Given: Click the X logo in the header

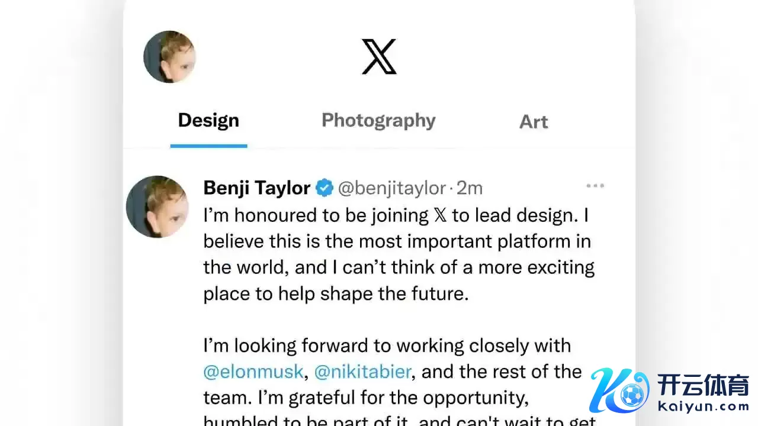Looking at the screenshot, I should coord(379,57).
